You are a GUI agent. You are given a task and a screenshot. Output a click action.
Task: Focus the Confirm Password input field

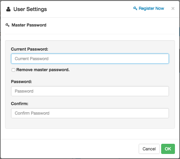[x=90, y=113]
